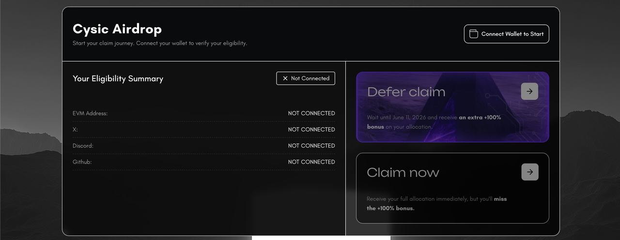Click the X icon in Not Connected badge
620x240 pixels.
pyautogui.click(x=285, y=78)
